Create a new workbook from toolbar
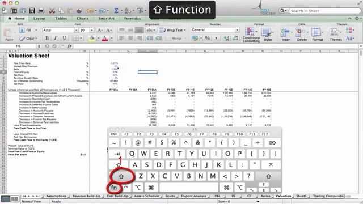 click(x=5, y=10)
